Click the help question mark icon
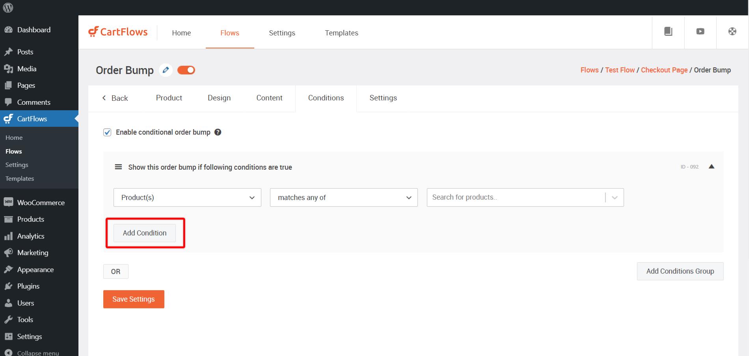This screenshot has width=749, height=356. pos(218,132)
